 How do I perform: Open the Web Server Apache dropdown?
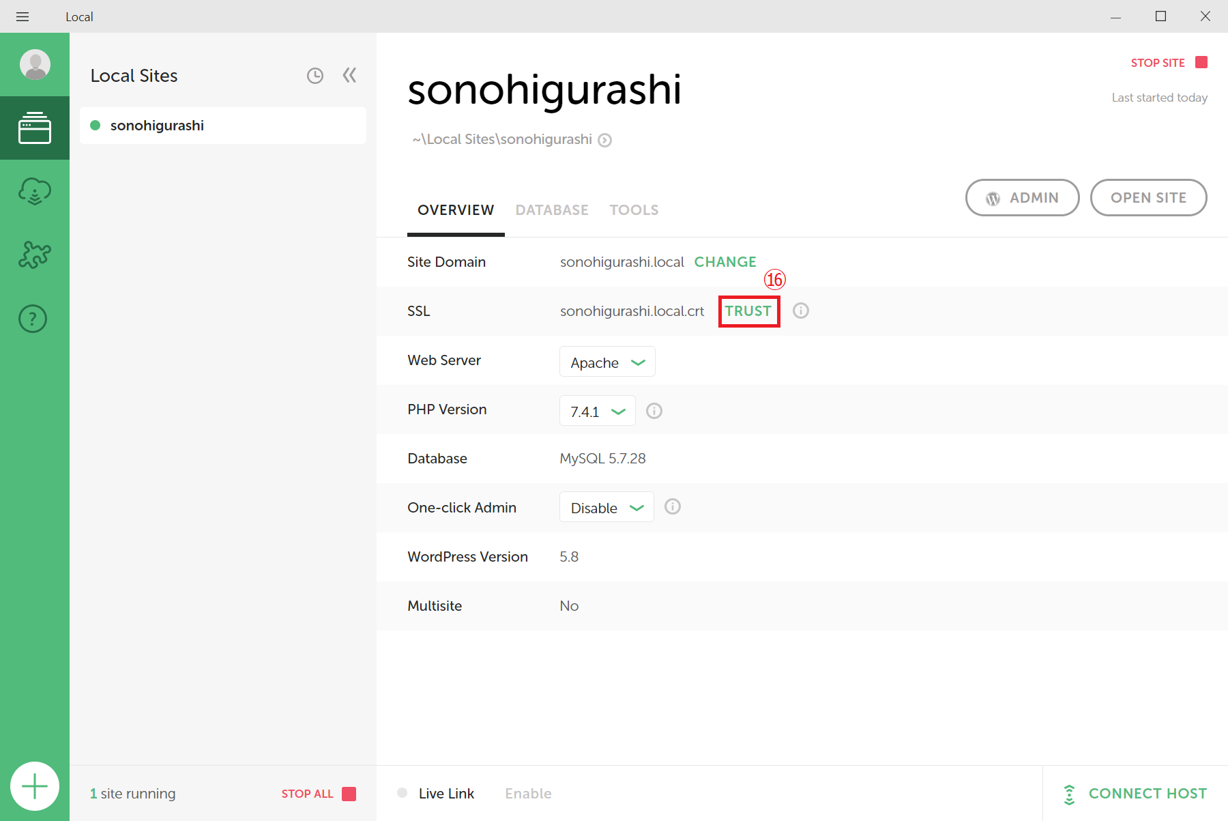[x=607, y=362]
